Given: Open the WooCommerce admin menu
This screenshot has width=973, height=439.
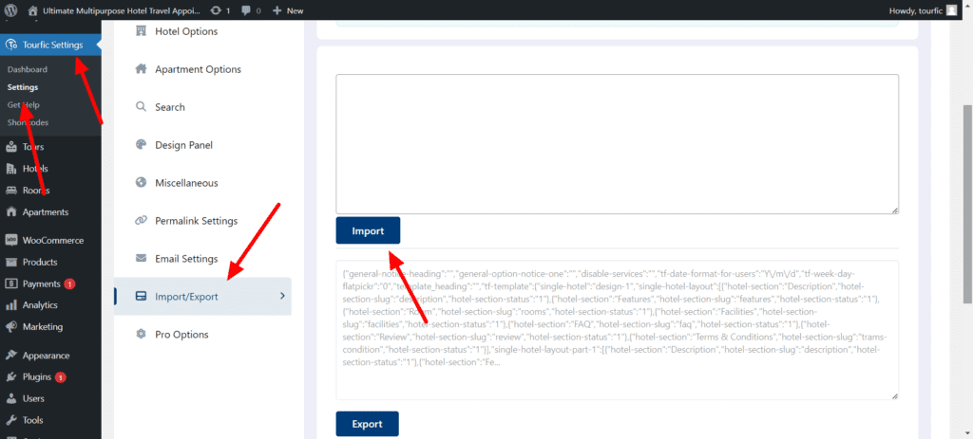Looking at the screenshot, I should point(52,240).
